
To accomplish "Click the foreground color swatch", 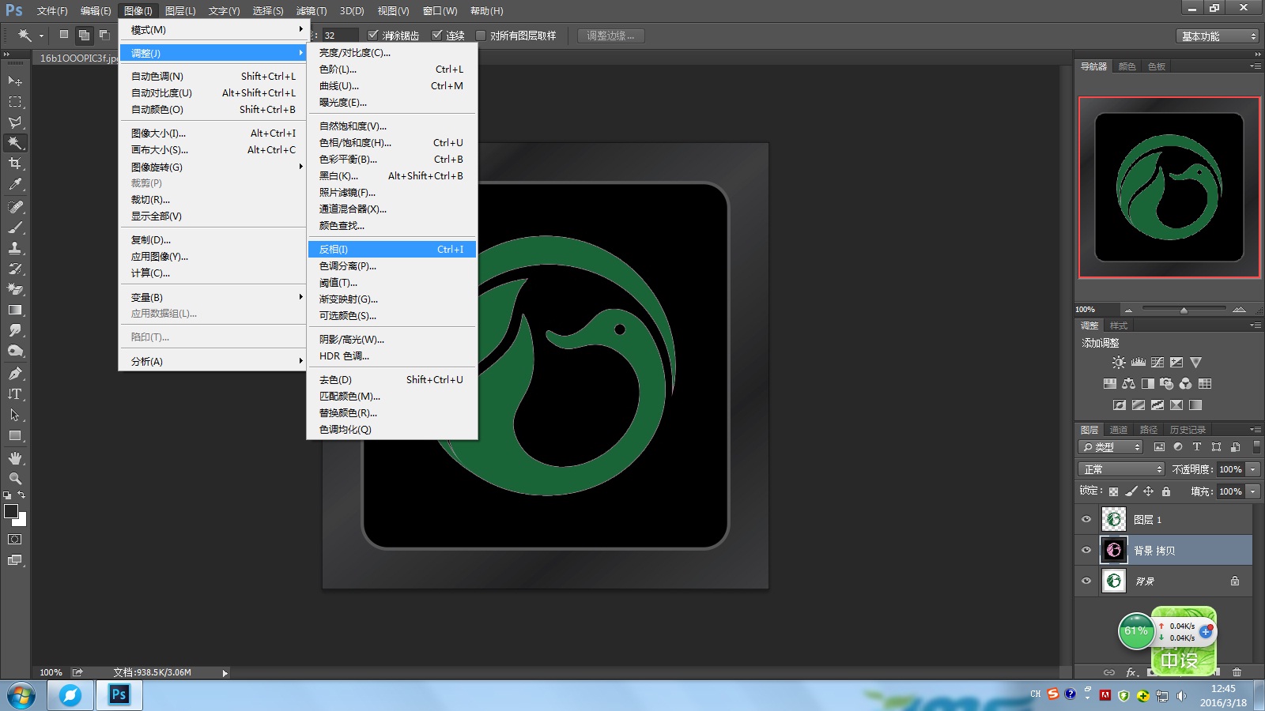I will [x=11, y=511].
